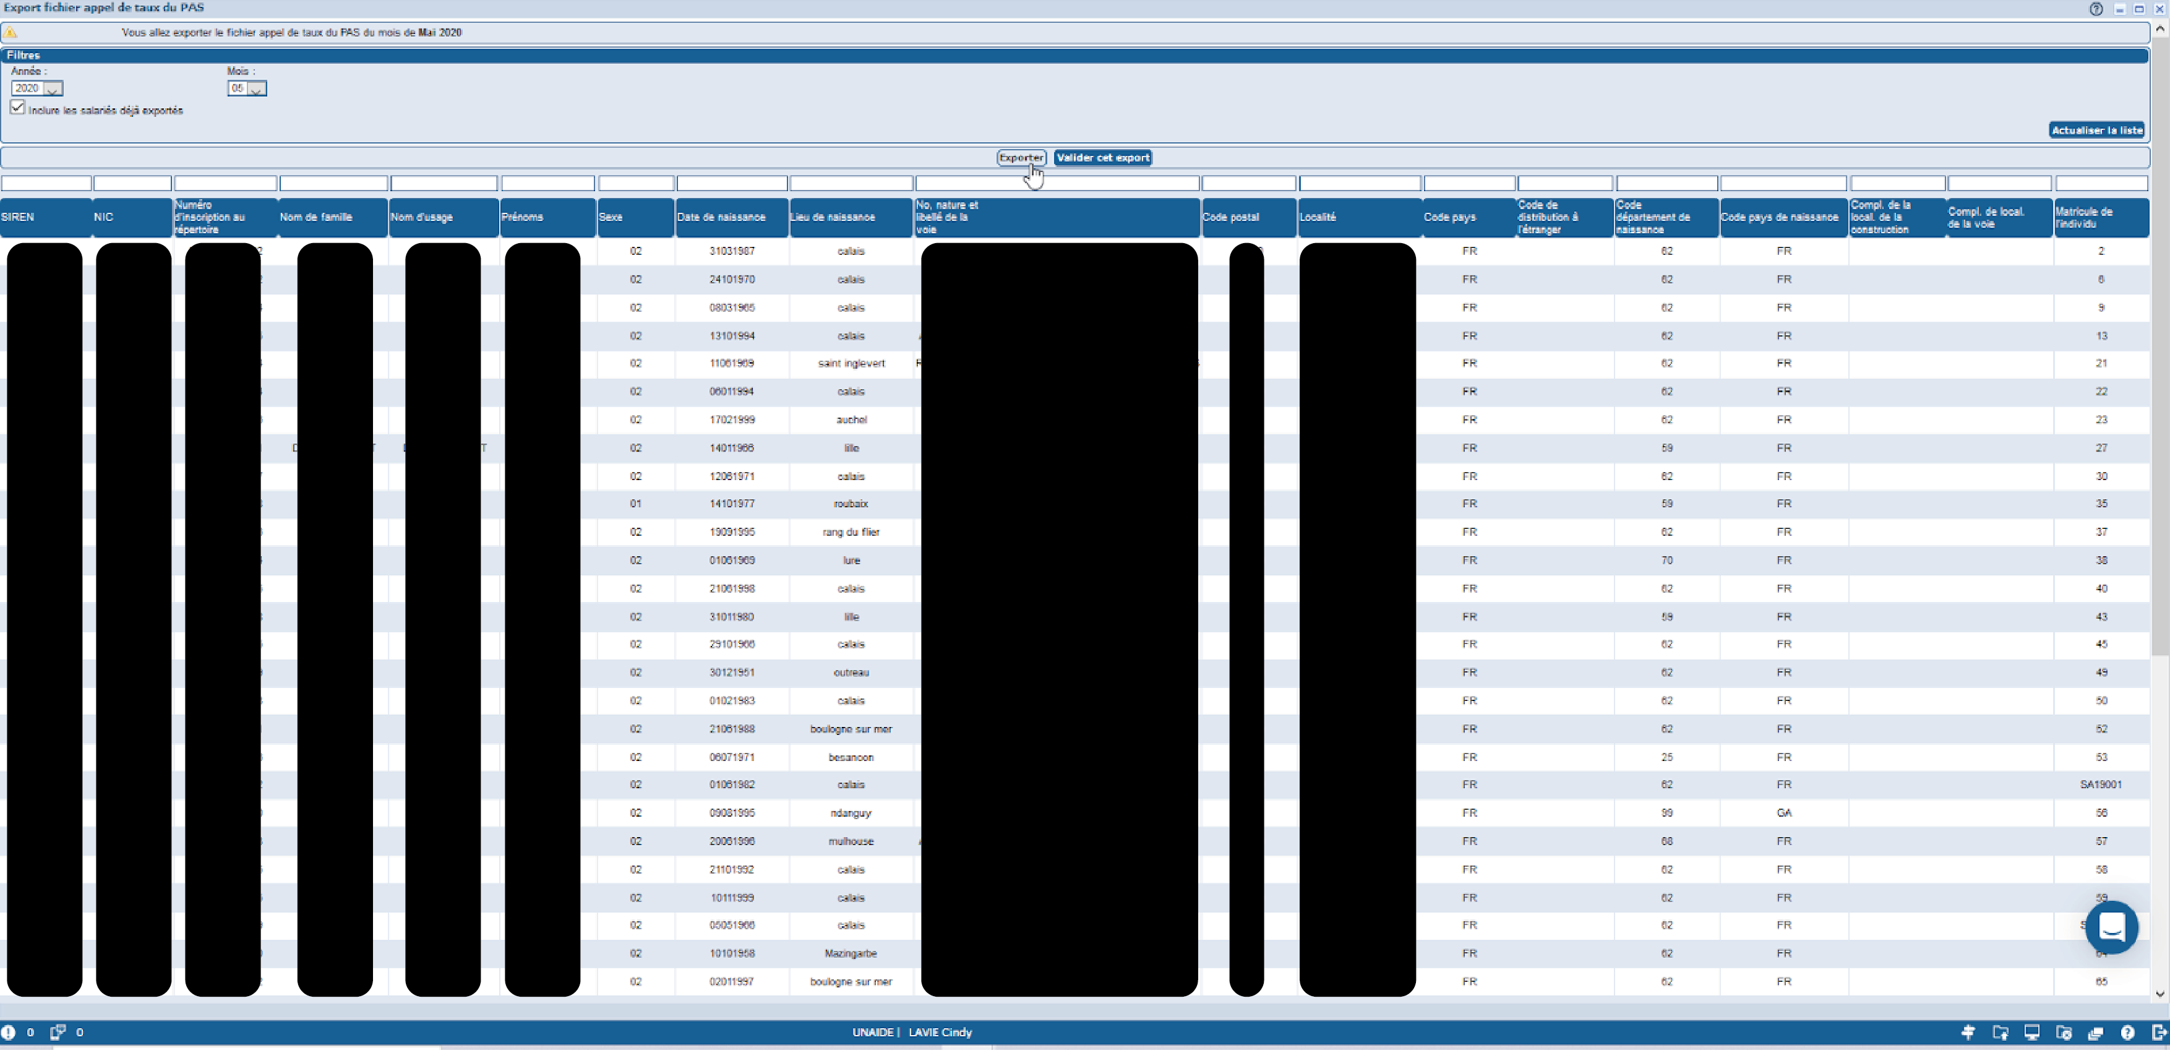The height and width of the screenshot is (1053, 2170).
Task: Click filter field above 'Code pays' column
Action: (1470, 184)
